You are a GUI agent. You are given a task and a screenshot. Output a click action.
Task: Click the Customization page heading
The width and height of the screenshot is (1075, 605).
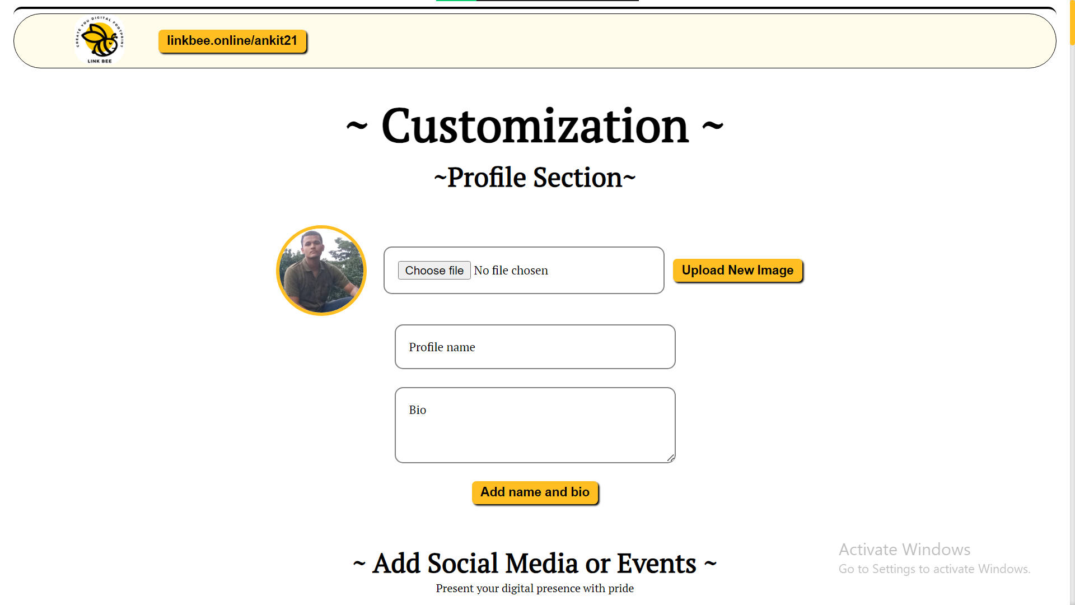click(x=535, y=126)
